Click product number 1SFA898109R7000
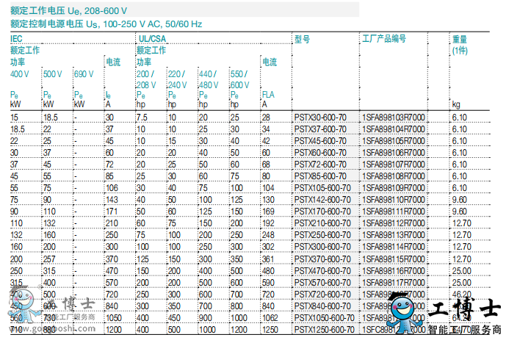 394,188
